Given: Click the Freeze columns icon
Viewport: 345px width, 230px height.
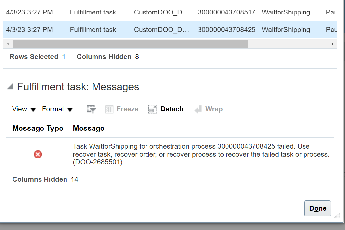Looking at the screenshot, I should [109, 109].
